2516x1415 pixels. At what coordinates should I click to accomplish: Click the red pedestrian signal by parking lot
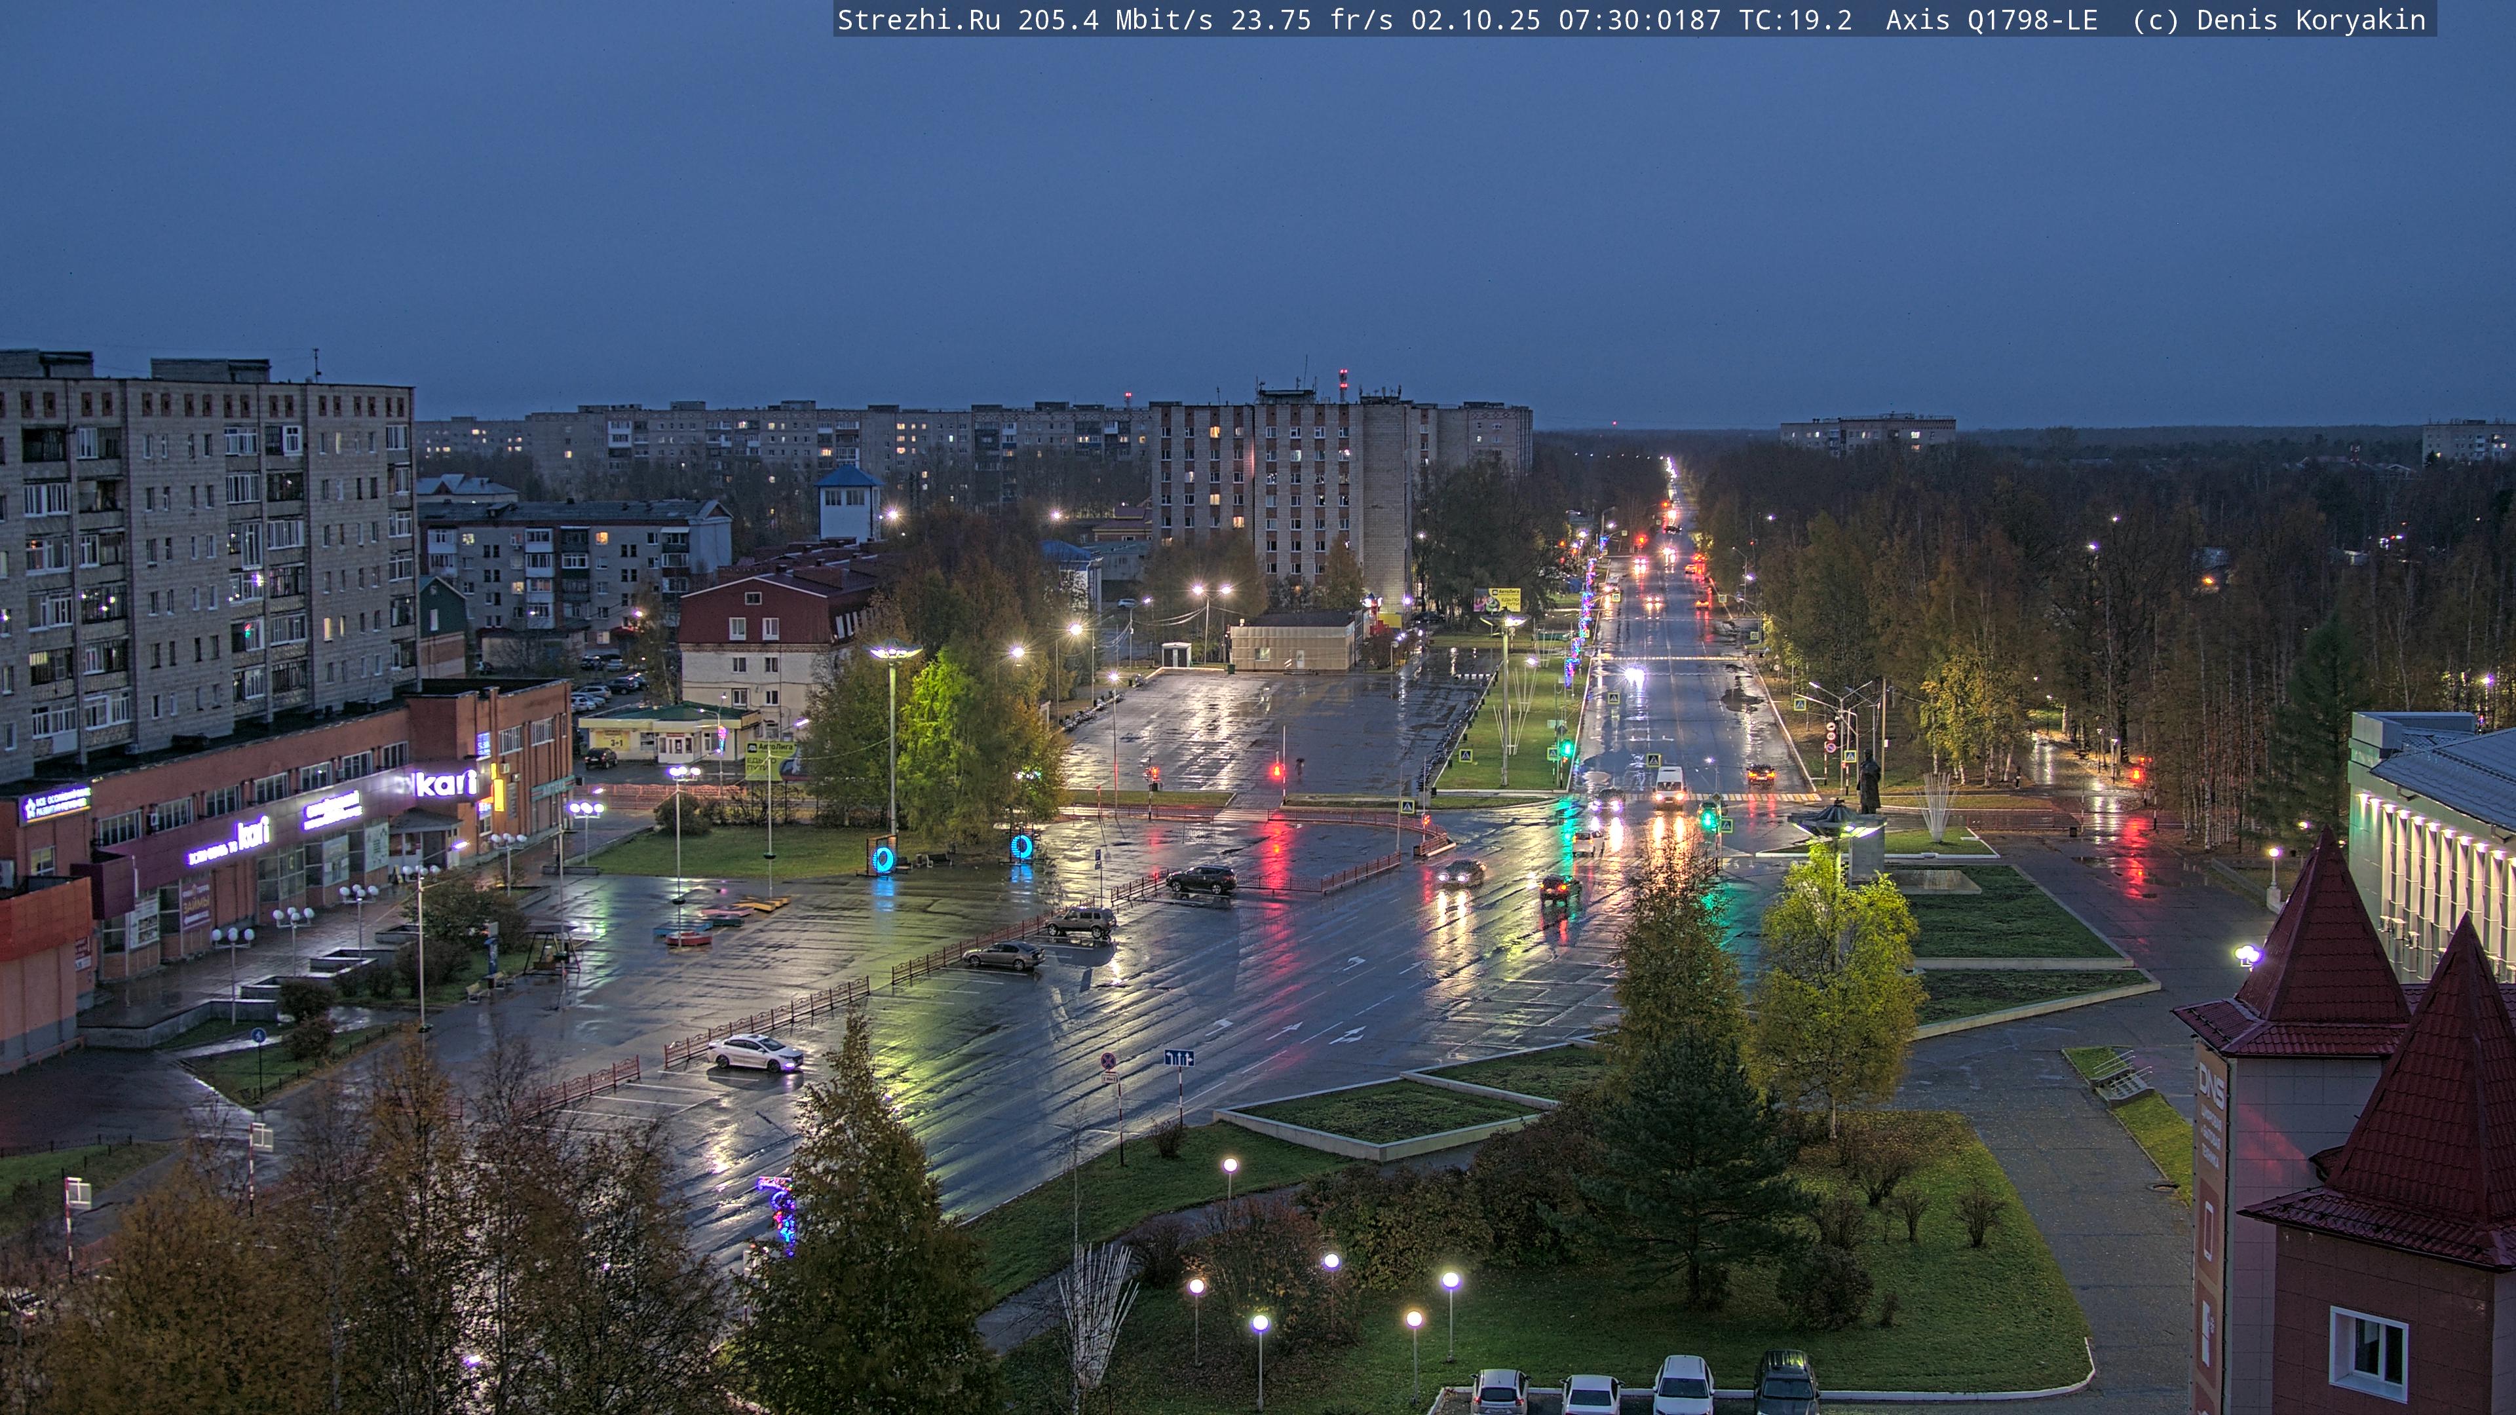pyautogui.click(x=1276, y=772)
